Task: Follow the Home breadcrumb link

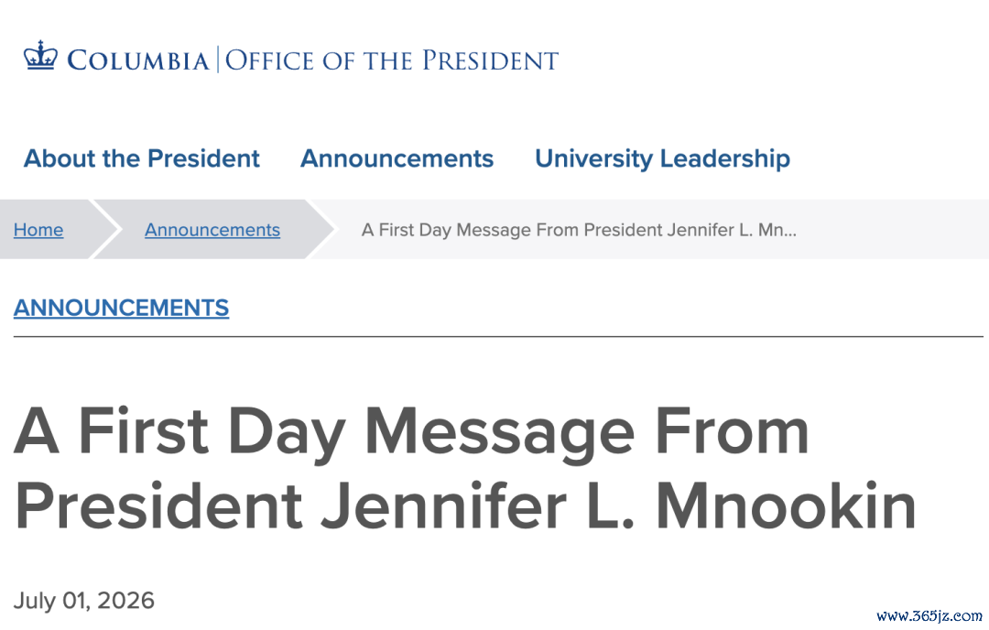Action: (38, 230)
